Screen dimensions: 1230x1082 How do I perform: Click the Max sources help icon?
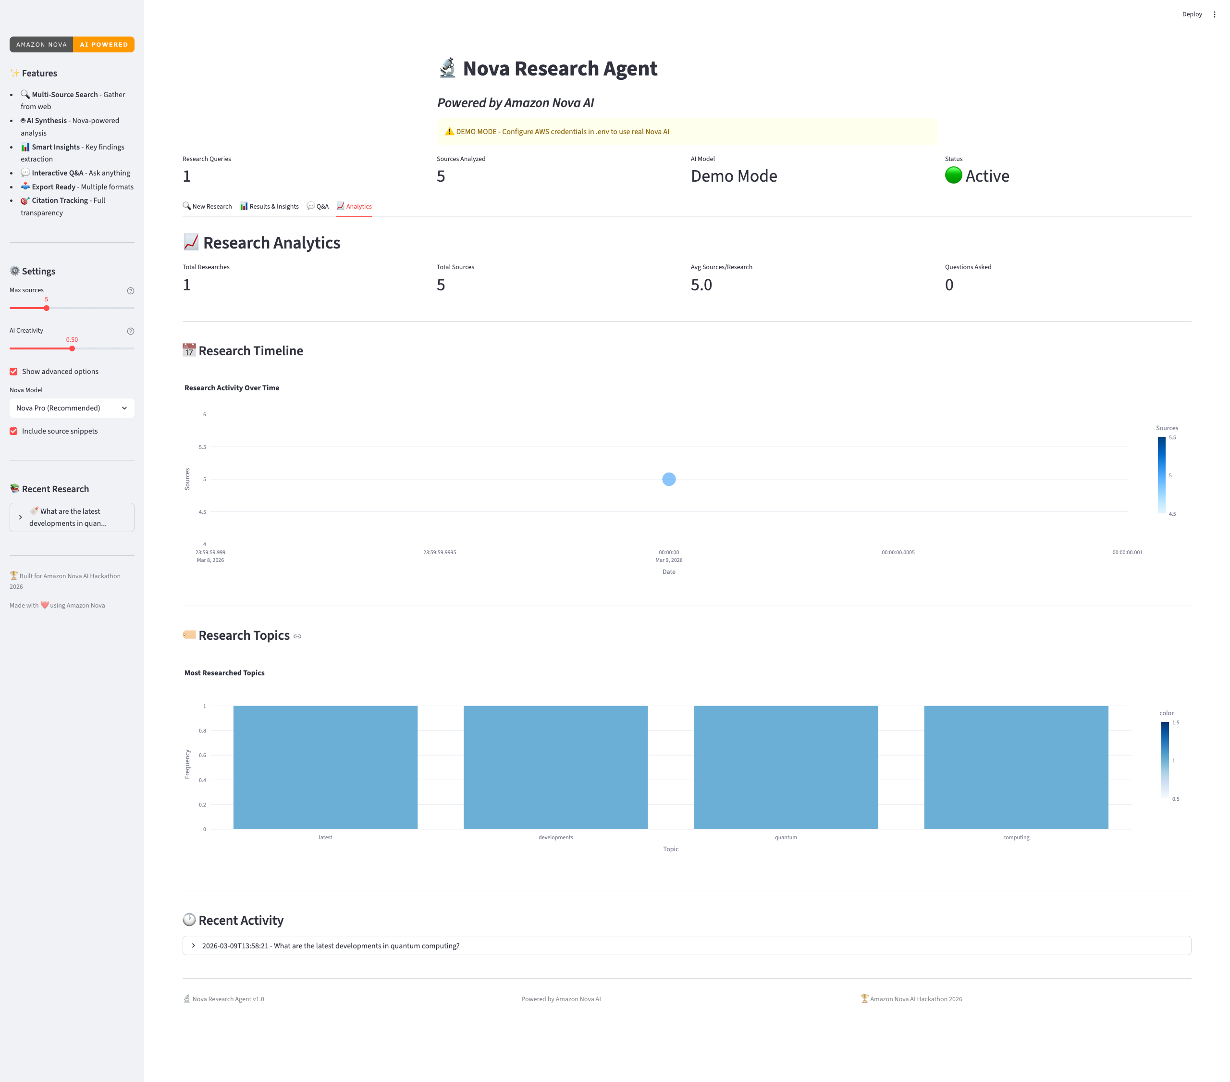coord(131,291)
